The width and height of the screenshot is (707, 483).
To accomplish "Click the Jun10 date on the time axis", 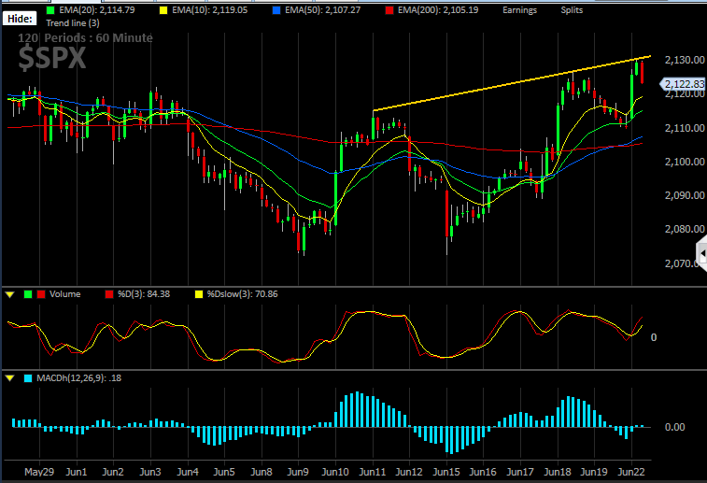I will point(335,472).
